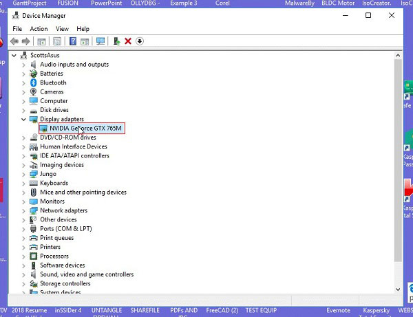Select the Batteries category icon

(x=33, y=74)
